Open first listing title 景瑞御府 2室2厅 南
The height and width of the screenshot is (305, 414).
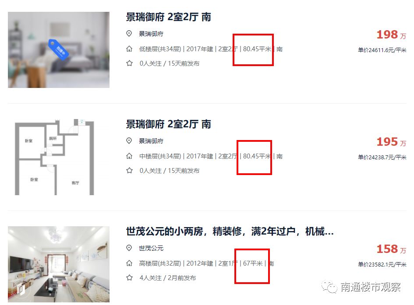(168, 17)
